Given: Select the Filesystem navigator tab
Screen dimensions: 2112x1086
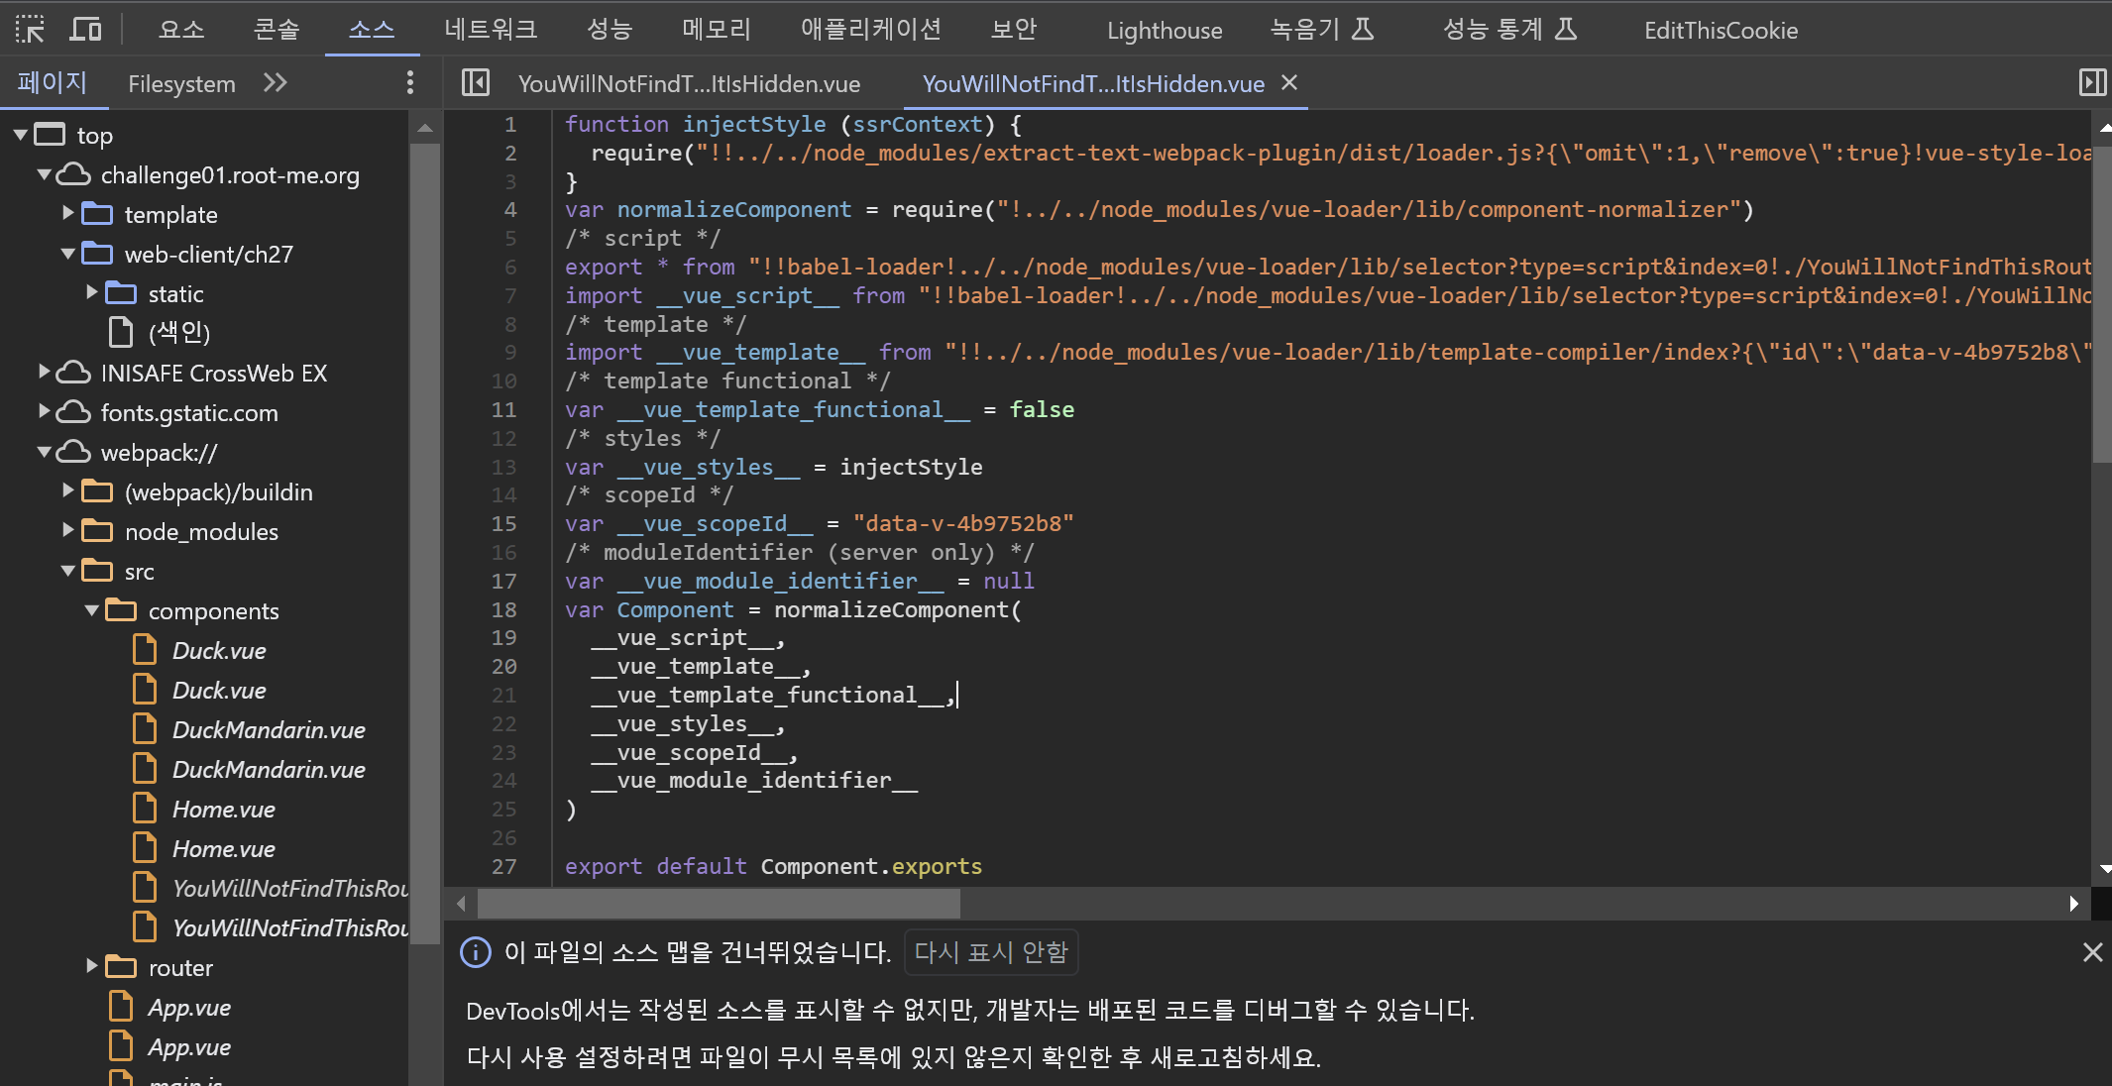Looking at the screenshot, I should (181, 83).
